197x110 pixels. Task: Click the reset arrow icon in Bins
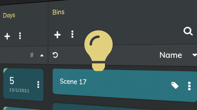pos(55,55)
